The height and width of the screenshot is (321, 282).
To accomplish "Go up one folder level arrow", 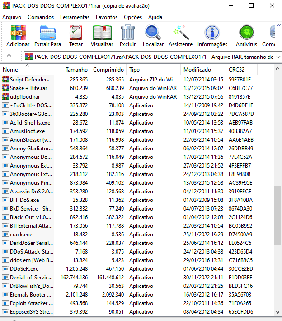I will point(9,56).
